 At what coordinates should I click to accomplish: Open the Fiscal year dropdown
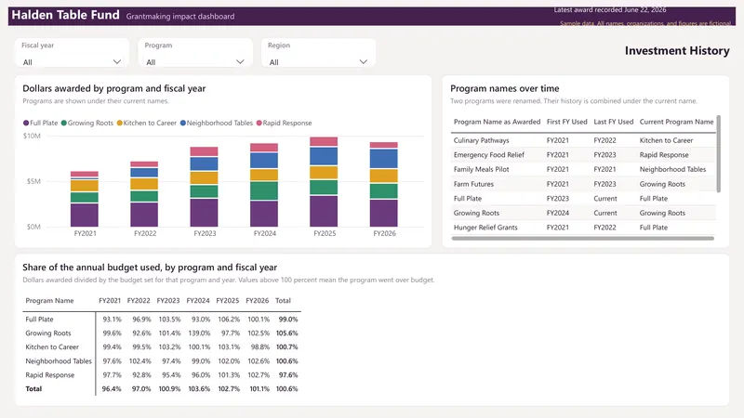72,61
